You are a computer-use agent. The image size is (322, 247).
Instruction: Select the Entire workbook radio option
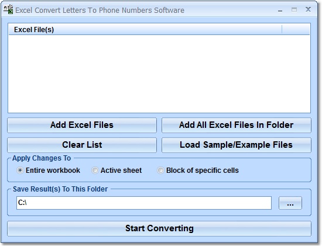tap(48, 171)
